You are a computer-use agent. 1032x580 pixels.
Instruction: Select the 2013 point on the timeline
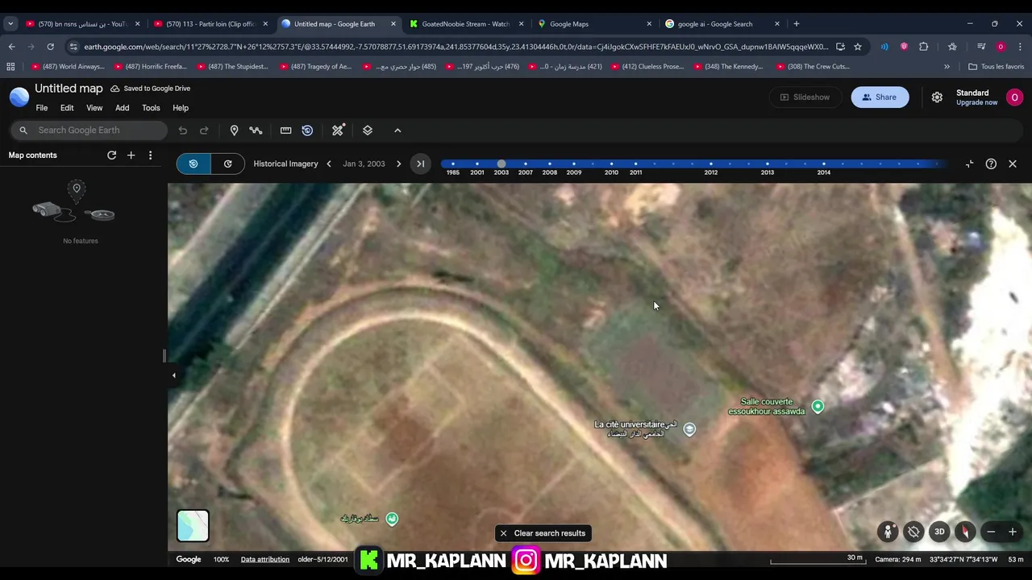(x=767, y=164)
